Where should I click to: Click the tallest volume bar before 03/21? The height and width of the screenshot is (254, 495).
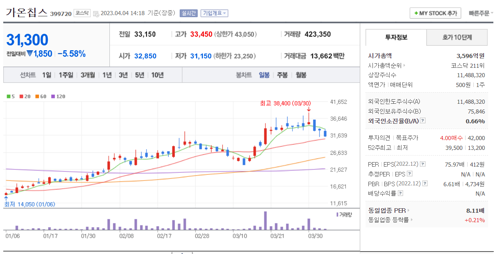click(x=265, y=221)
